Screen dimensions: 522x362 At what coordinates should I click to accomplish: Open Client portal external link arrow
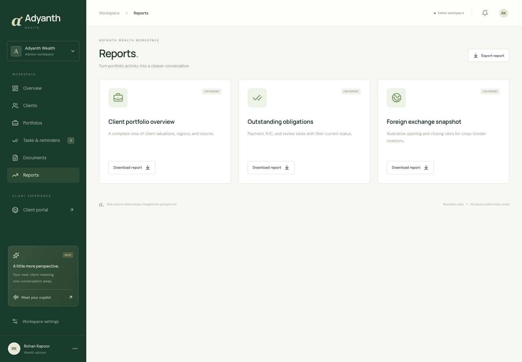coord(72,210)
